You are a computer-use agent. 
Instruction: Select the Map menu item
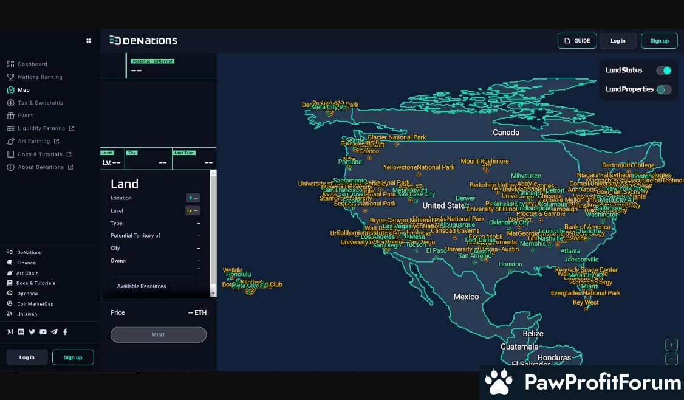click(18, 90)
